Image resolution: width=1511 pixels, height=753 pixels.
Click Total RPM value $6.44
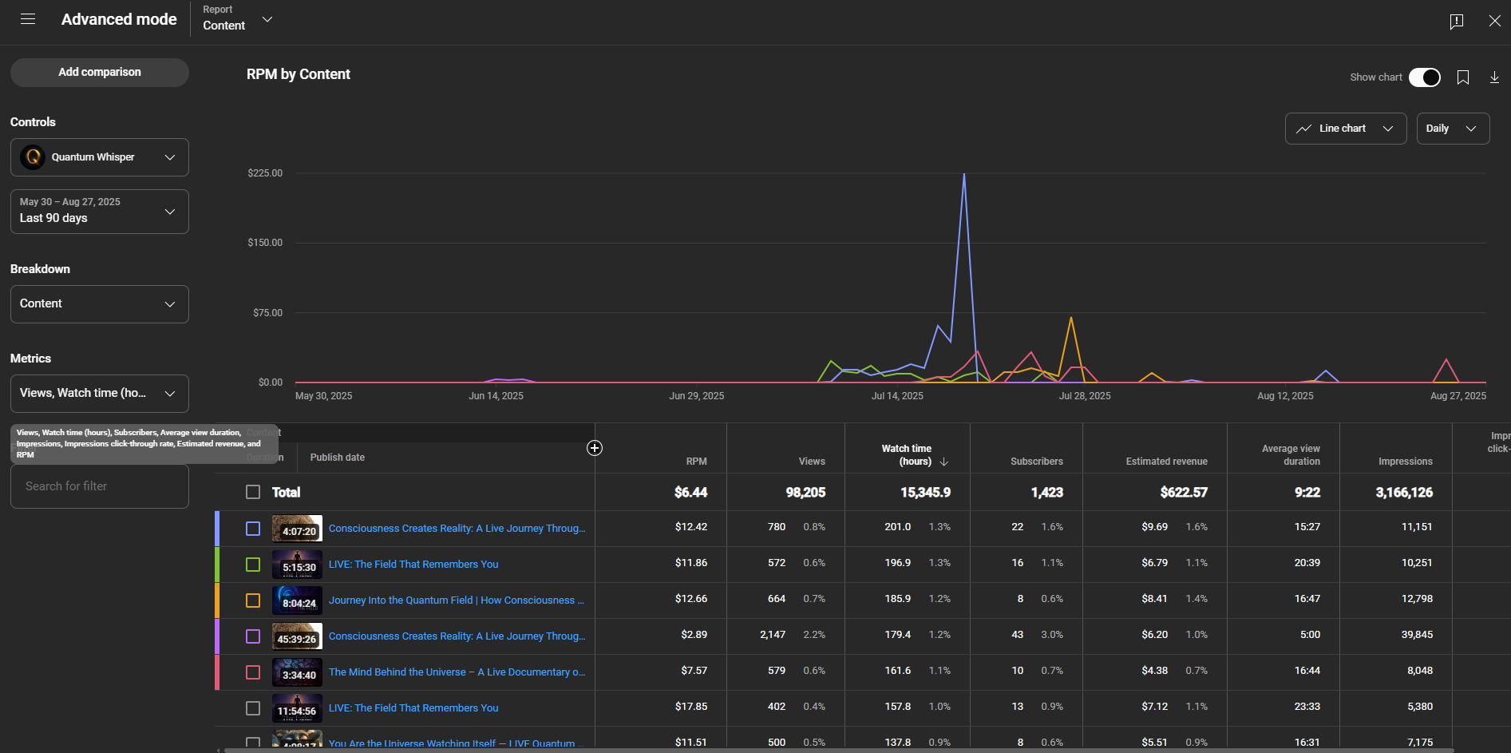tap(690, 493)
